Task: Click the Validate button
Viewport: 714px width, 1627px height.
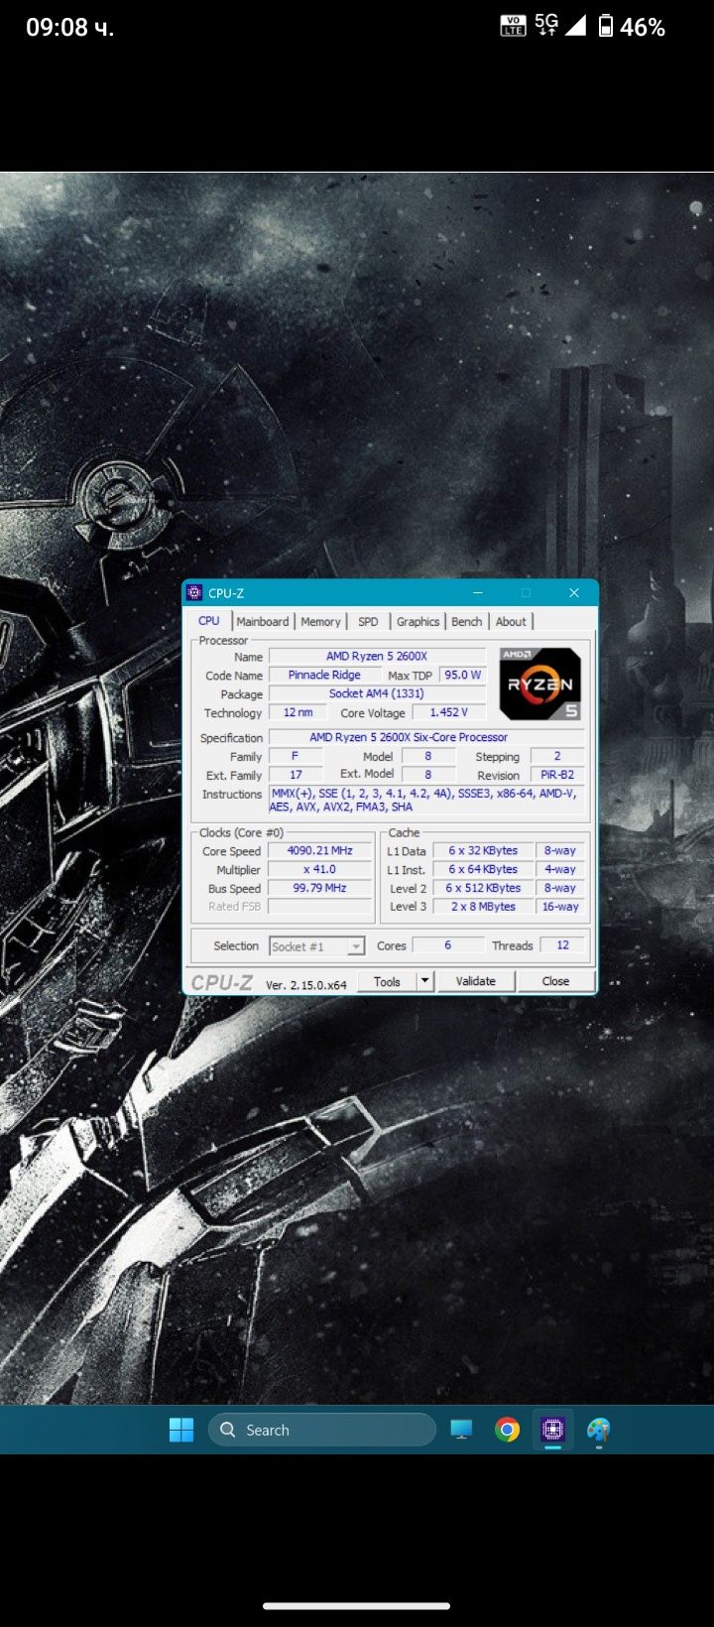Action: [475, 981]
